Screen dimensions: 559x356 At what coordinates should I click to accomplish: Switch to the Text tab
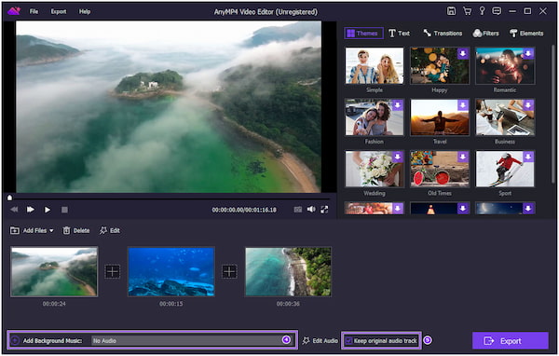click(x=399, y=34)
